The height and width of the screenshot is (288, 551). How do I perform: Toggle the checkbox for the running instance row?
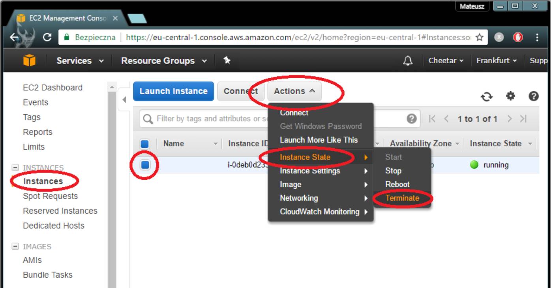[x=145, y=165]
